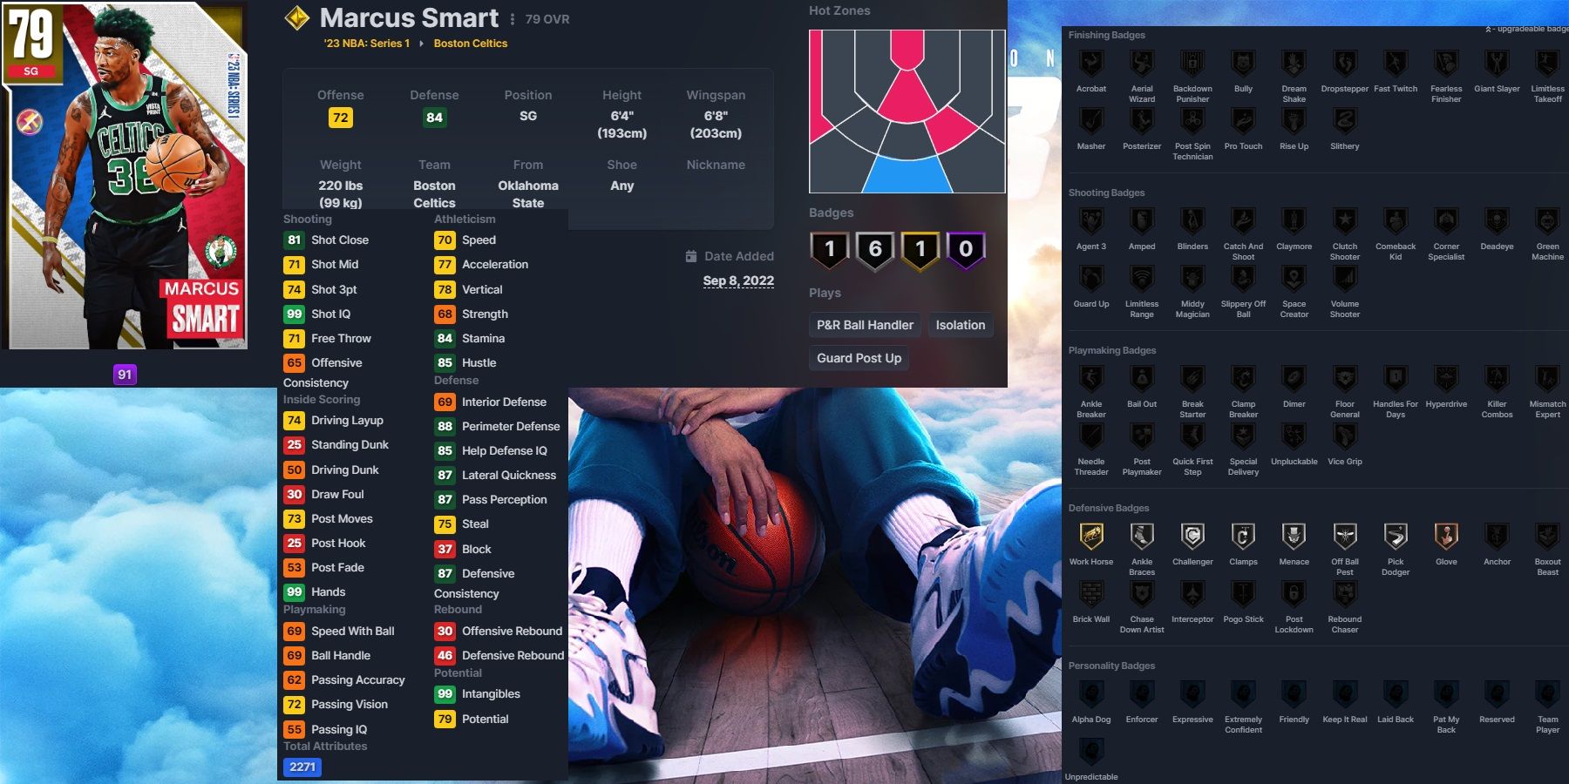Click the Driving Layup attribute row
1569x784 pixels.
click(x=334, y=420)
